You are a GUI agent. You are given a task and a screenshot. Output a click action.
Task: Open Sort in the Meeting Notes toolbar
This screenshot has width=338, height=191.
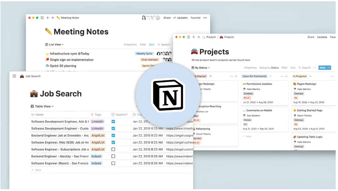click(x=152, y=44)
